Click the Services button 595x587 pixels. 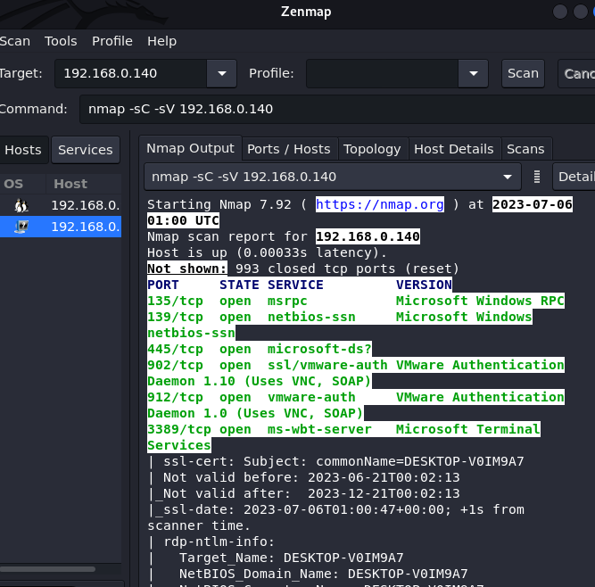pos(86,150)
